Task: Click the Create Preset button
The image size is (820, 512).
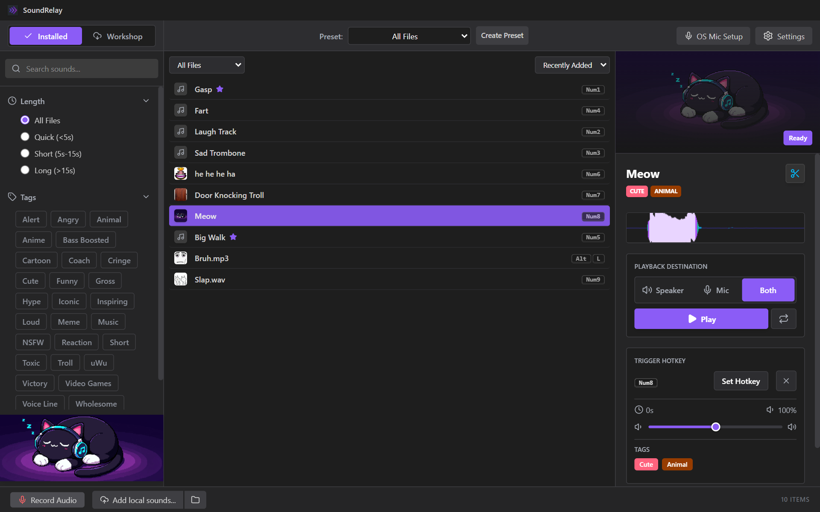Action: tap(502, 35)
